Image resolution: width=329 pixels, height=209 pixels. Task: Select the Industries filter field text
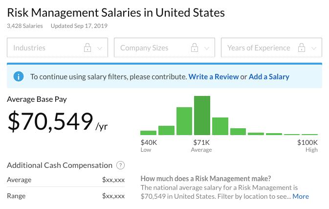tap(29, 48)
